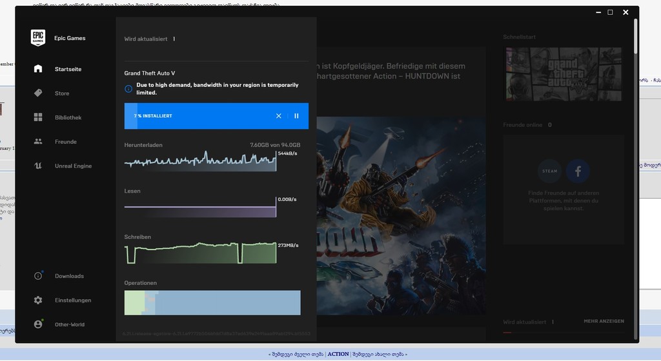Click the Wird aktualisiert label at bottom right
The height and width of the screenshot is (361, 661).
(x=524, y=322)
